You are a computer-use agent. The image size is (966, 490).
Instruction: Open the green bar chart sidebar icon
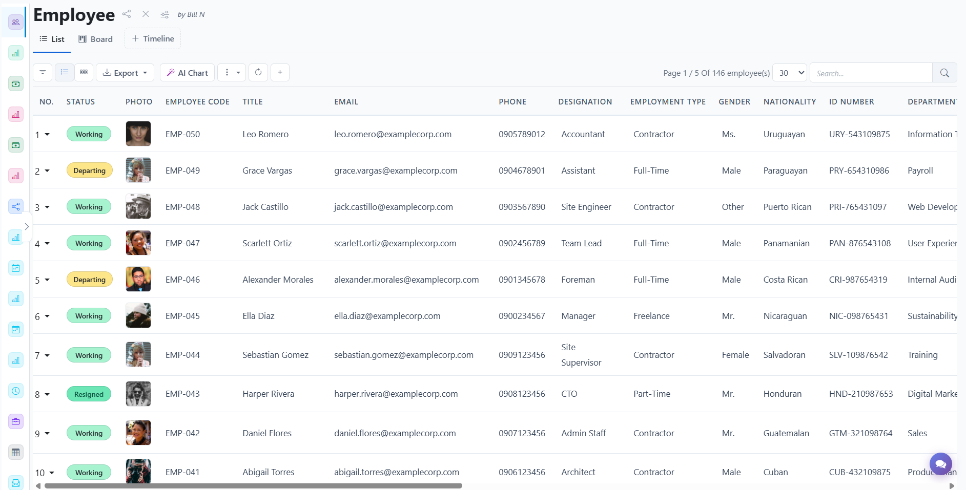[16, 53]
